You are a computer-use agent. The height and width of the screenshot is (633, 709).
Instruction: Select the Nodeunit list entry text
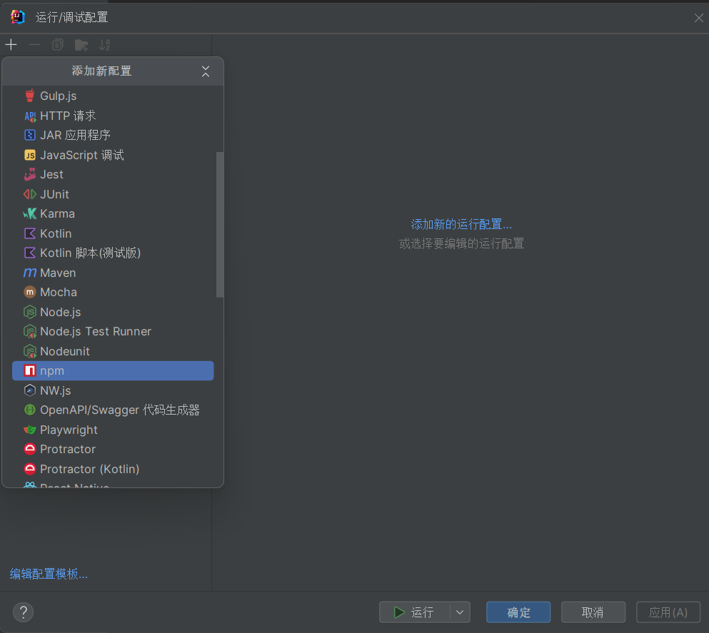[65, 352]
